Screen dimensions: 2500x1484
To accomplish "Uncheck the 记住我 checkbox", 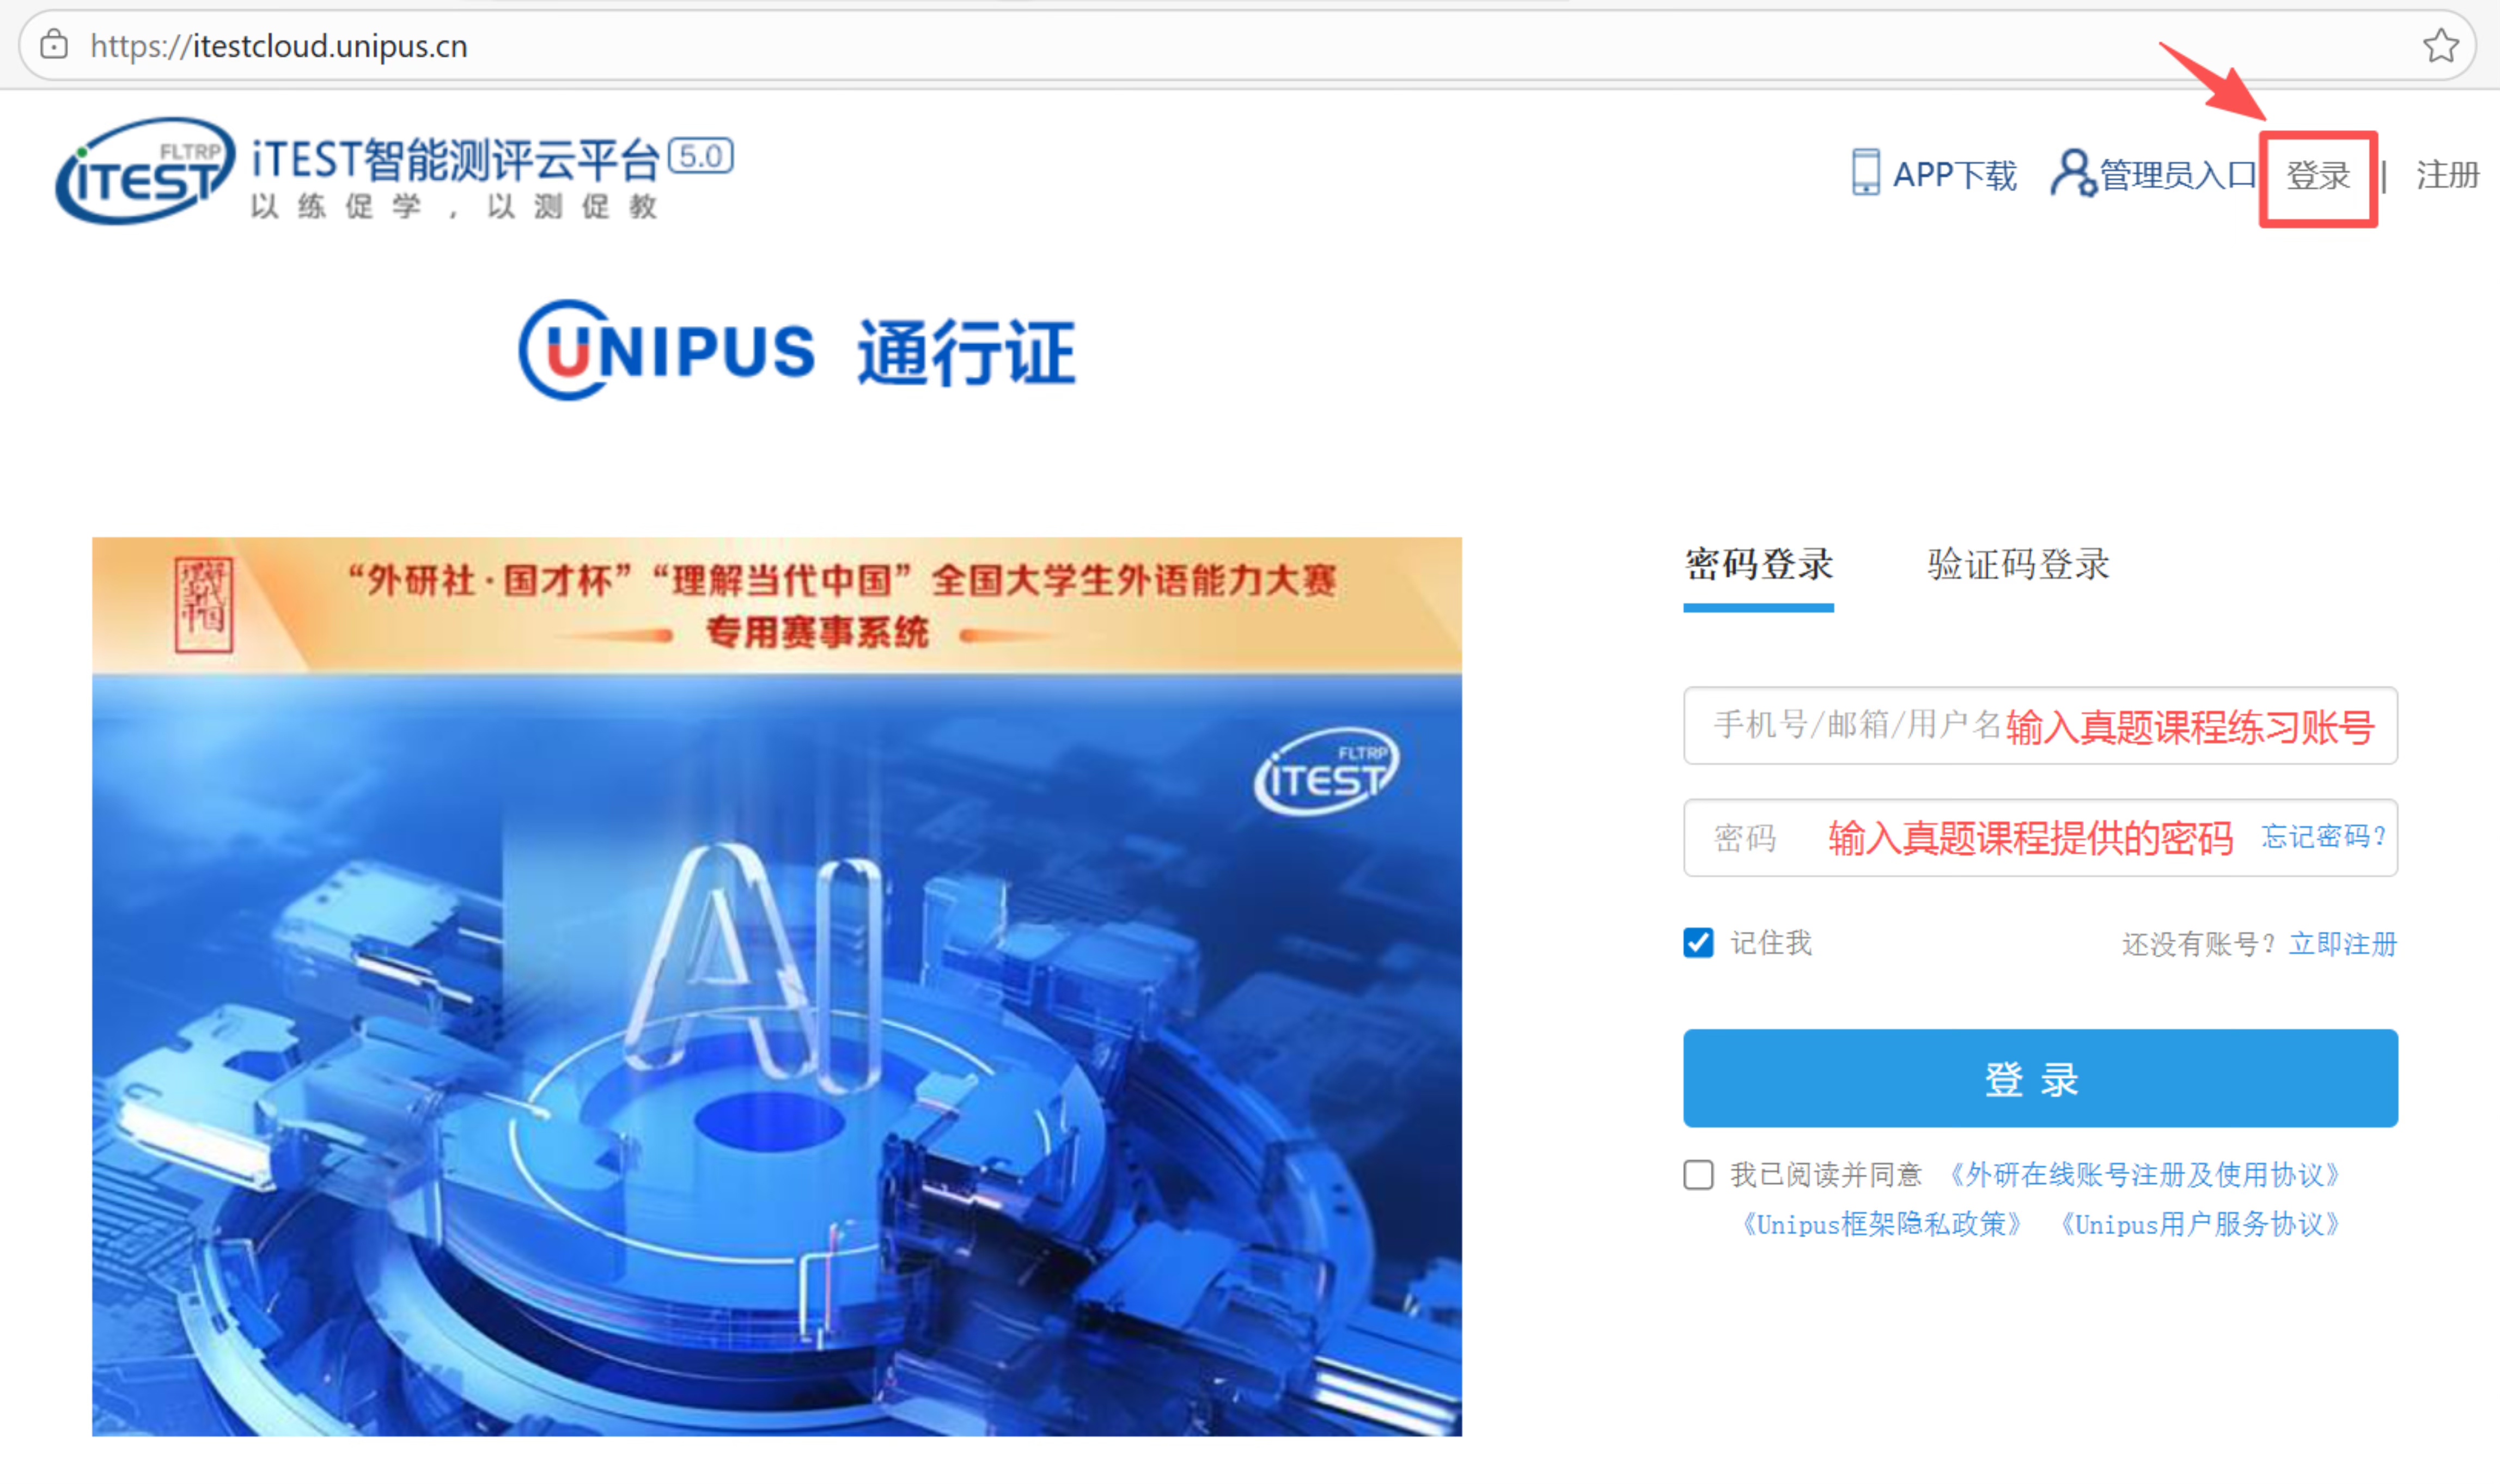I will tap(1698, 943).
